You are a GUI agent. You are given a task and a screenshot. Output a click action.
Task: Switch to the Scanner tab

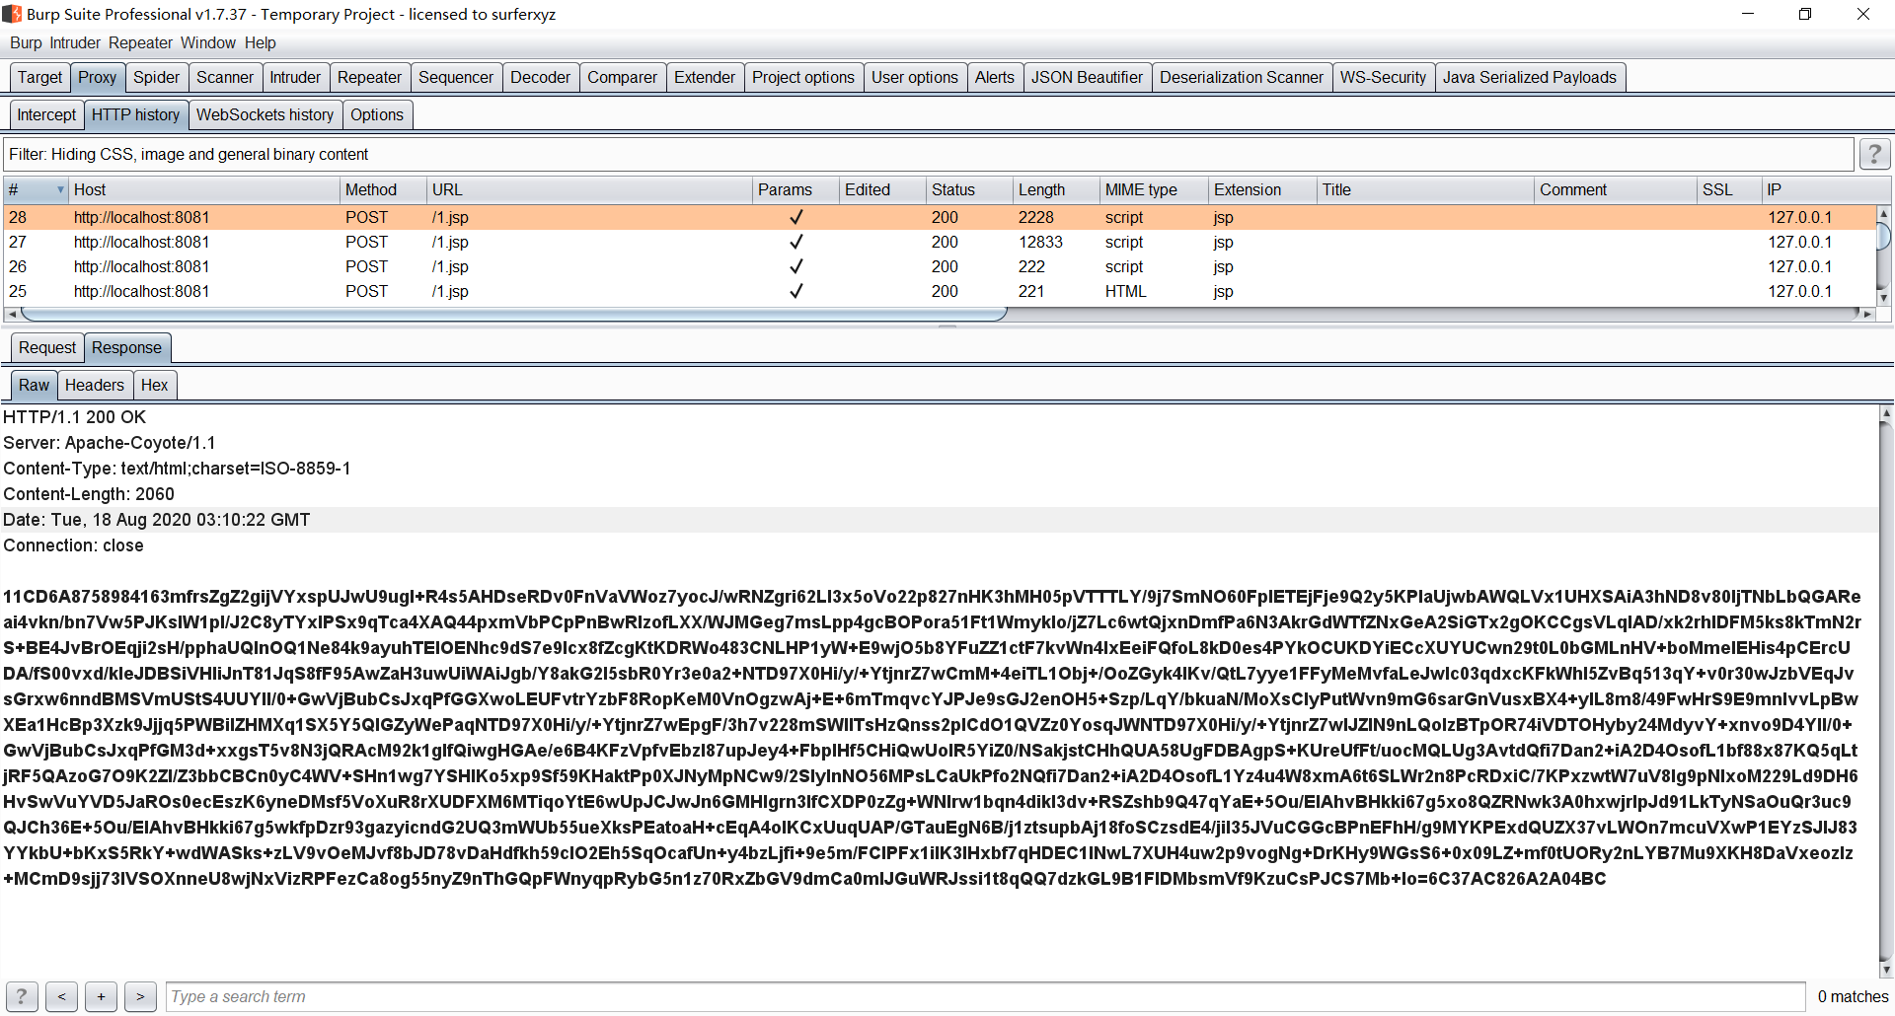(x=225, y=77)
